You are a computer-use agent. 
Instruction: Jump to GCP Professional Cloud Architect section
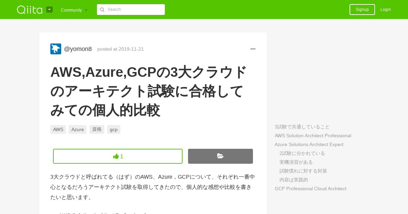pyautogui.click(x=310, y=189)
